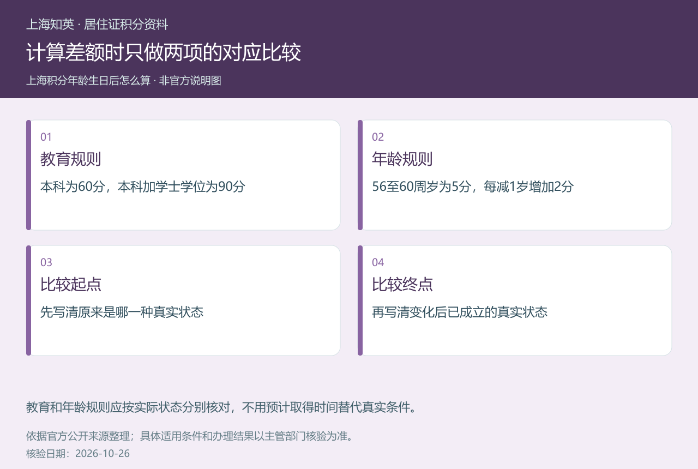Click the text 本科为60分，本科加学士学位为90分
Image resolution: width=698 pixels, height=469 pixels.
pyautogui.click(x=143, y=187)
